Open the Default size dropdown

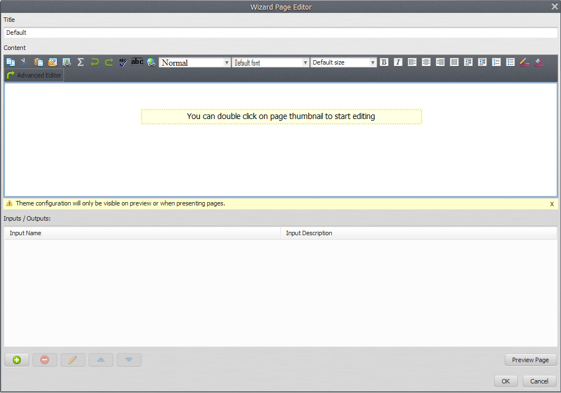coord(344,62)
